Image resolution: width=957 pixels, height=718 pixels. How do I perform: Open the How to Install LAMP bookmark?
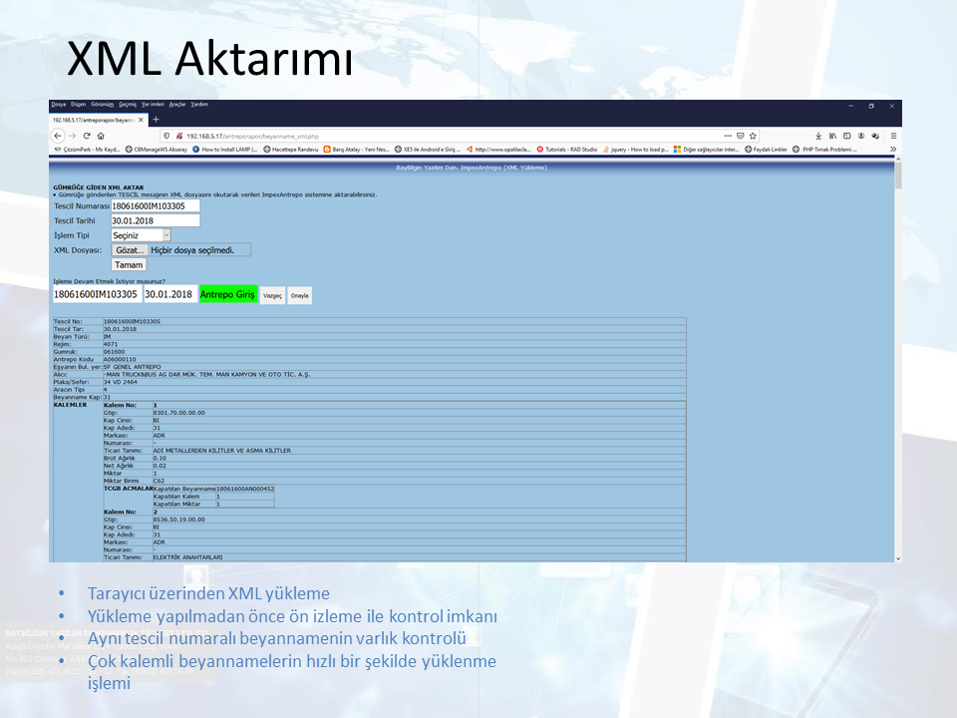click(x=224, y=149)
